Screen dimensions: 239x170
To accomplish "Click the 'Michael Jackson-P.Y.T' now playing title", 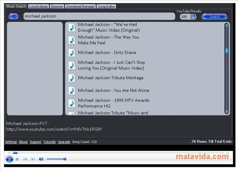I will pyautogui.click(x=27, y=123).
